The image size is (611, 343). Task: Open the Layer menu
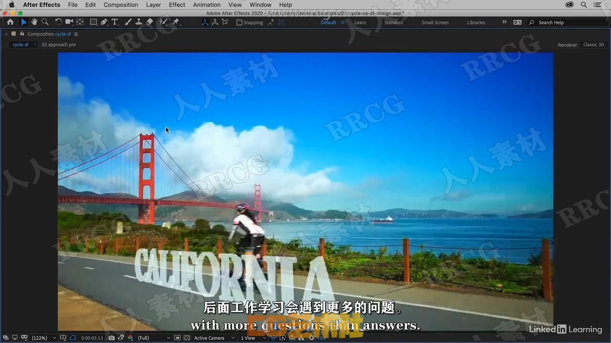(x=153, y=5)
